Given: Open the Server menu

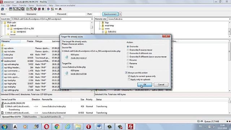Looking at the screenshot, I should pyautogui.click(x=31, y=5).
